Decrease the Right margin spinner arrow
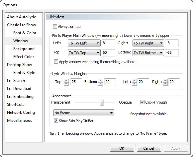Screen dimensions: 193x157 point(165,84)
